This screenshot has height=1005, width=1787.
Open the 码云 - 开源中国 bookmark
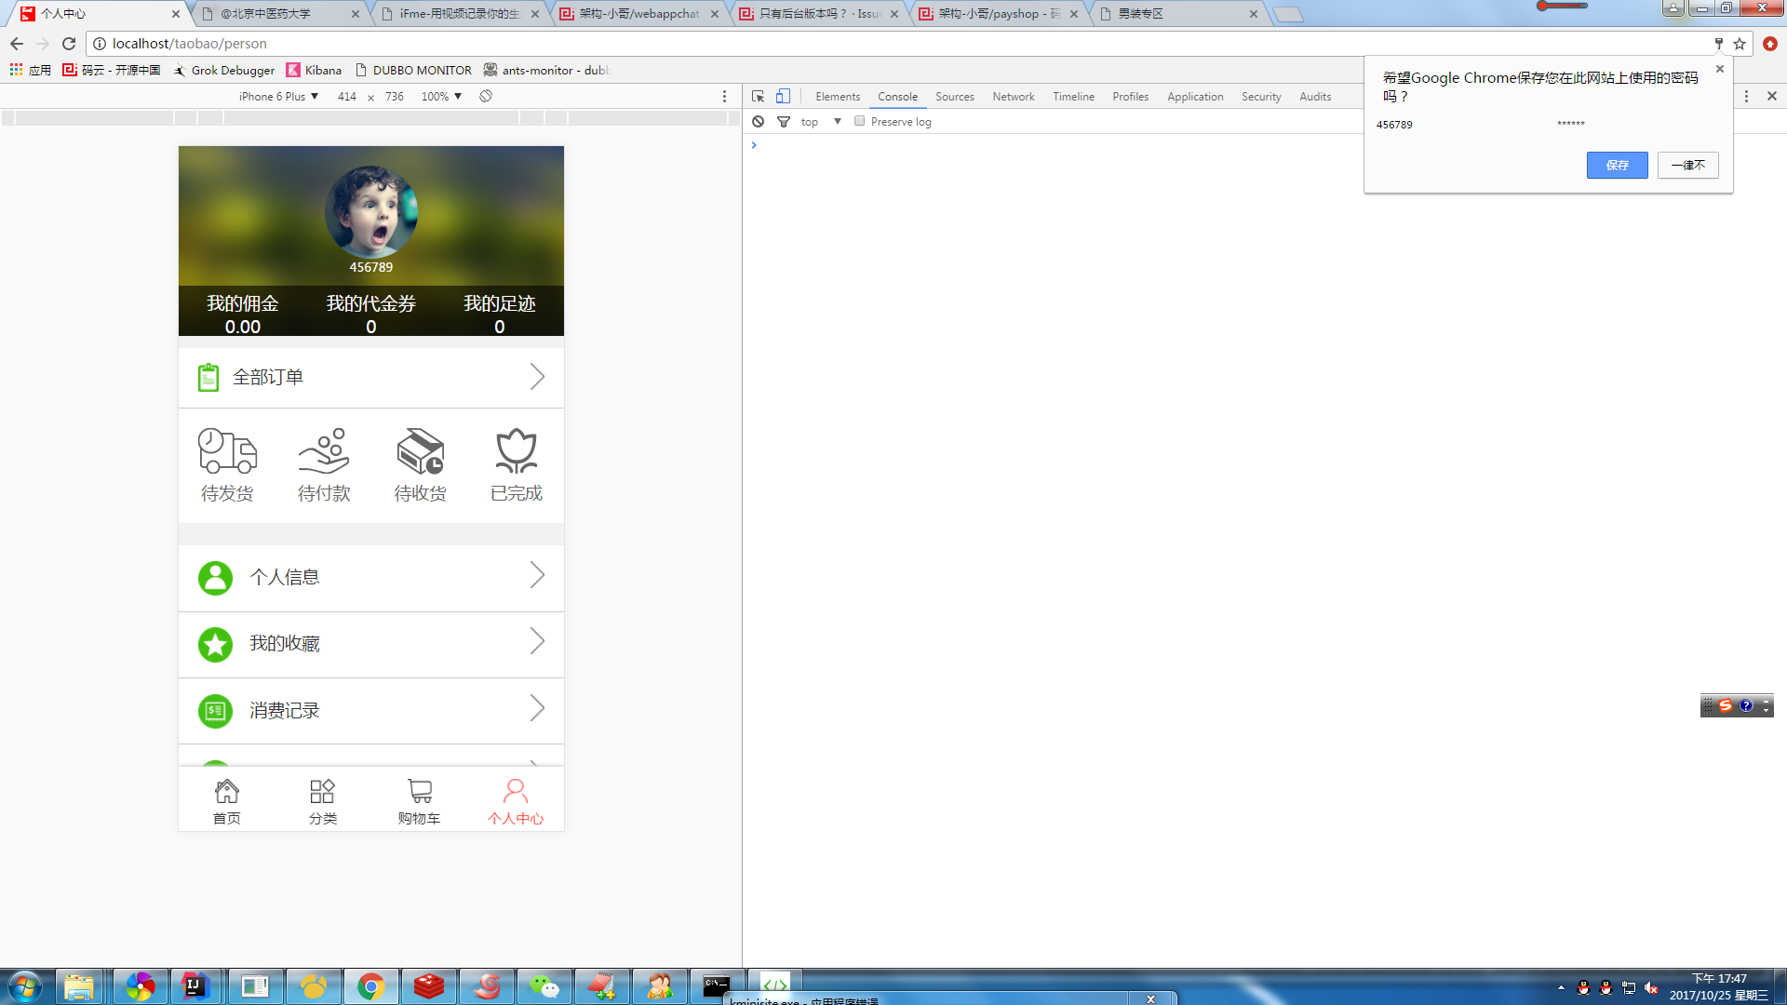(x=111, y=70)
